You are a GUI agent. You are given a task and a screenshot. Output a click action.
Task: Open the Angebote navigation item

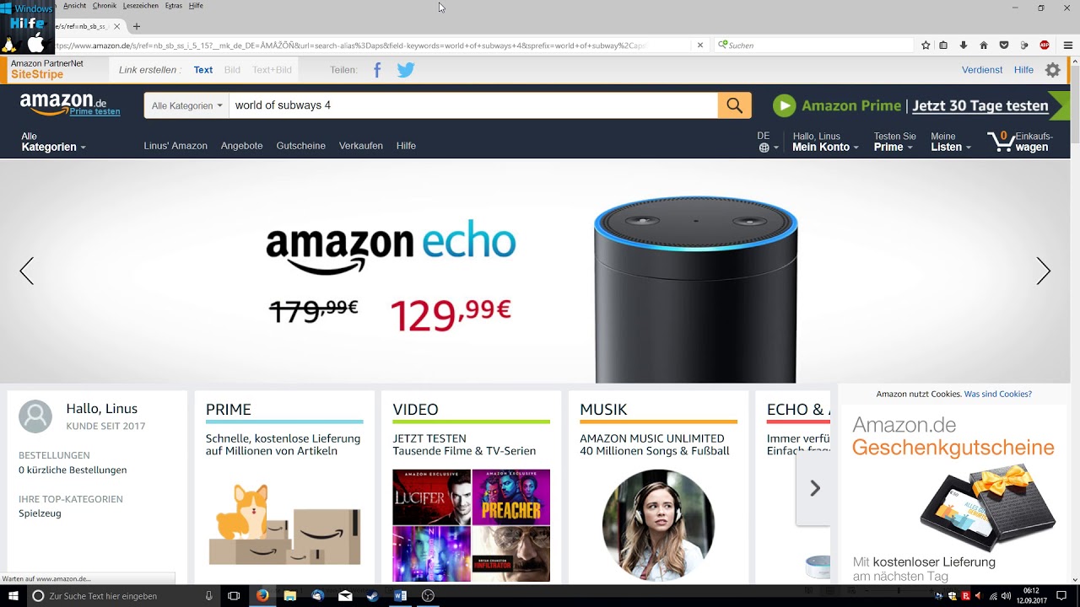click(x=242, y=146)
